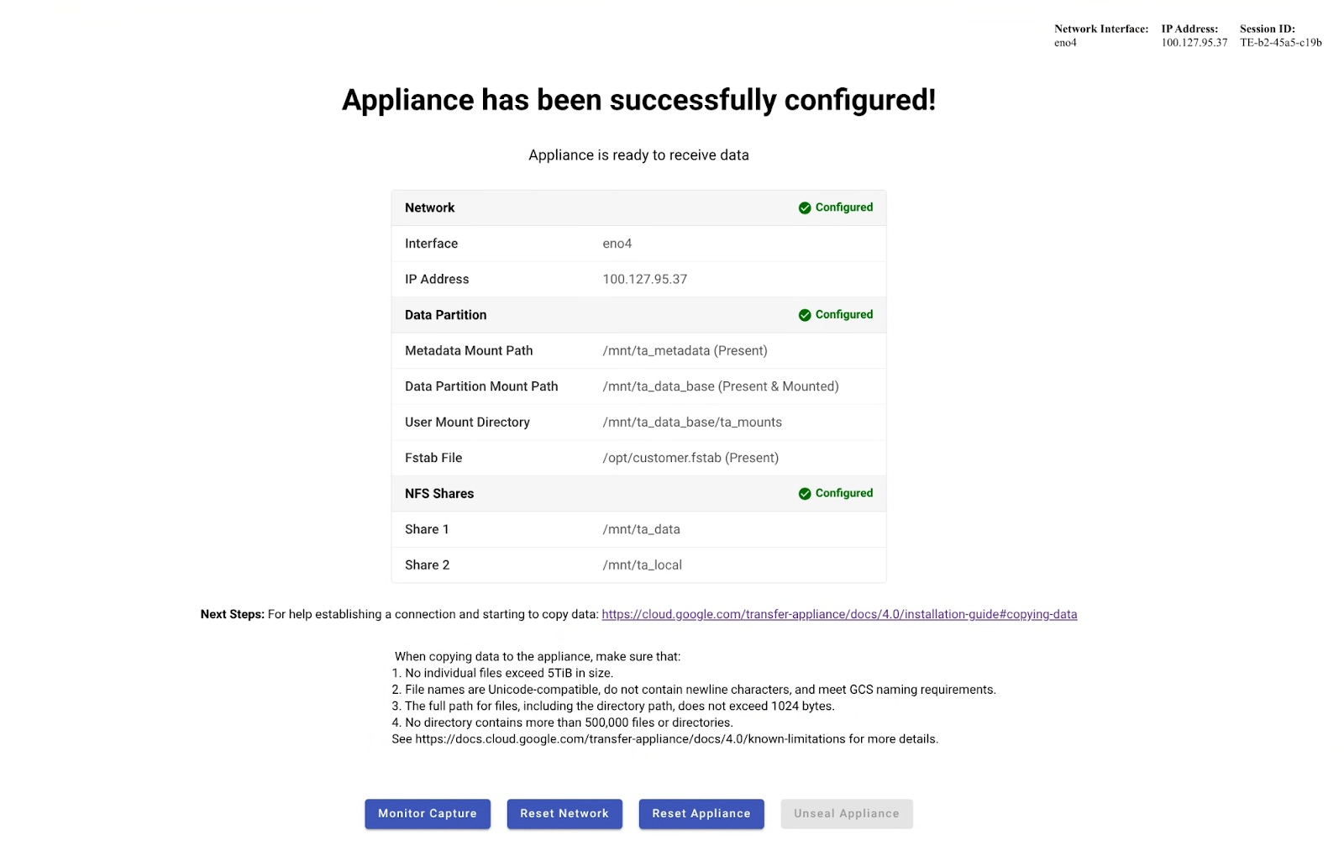This screenshot has width=1344, height=856.
Task: Click the Metadata Mount Path entry
Action: point(684,350)
